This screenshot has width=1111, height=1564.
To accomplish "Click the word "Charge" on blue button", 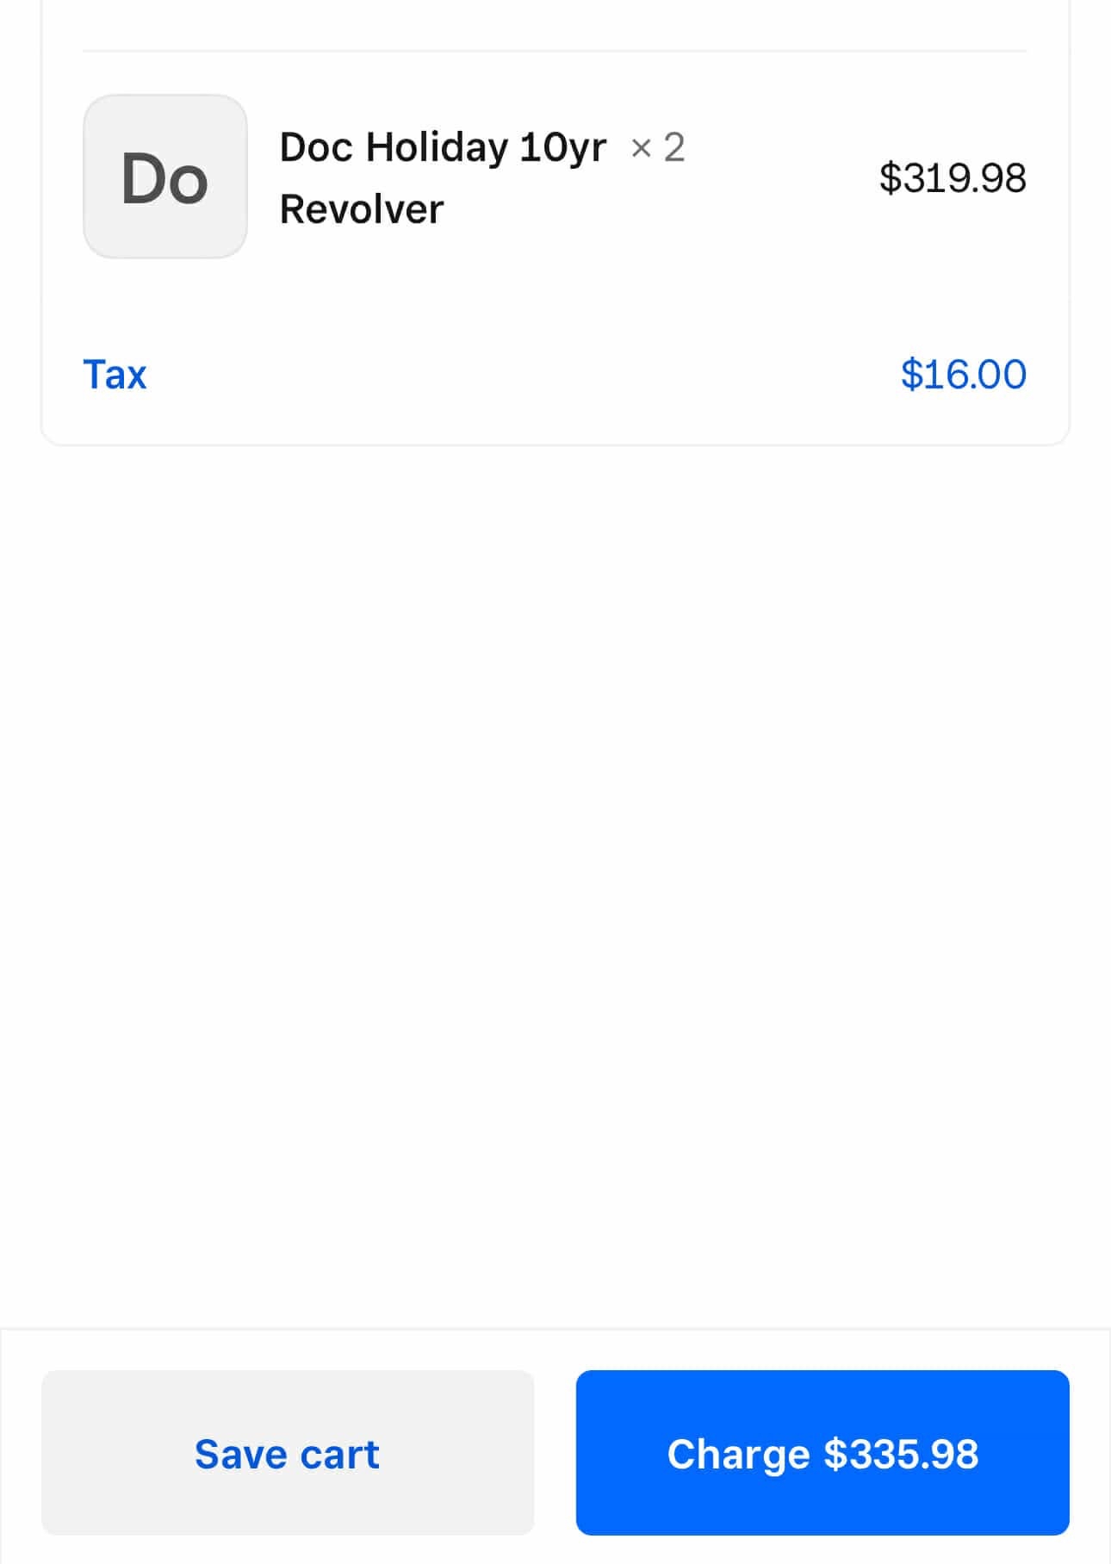I will point(738,1455).
